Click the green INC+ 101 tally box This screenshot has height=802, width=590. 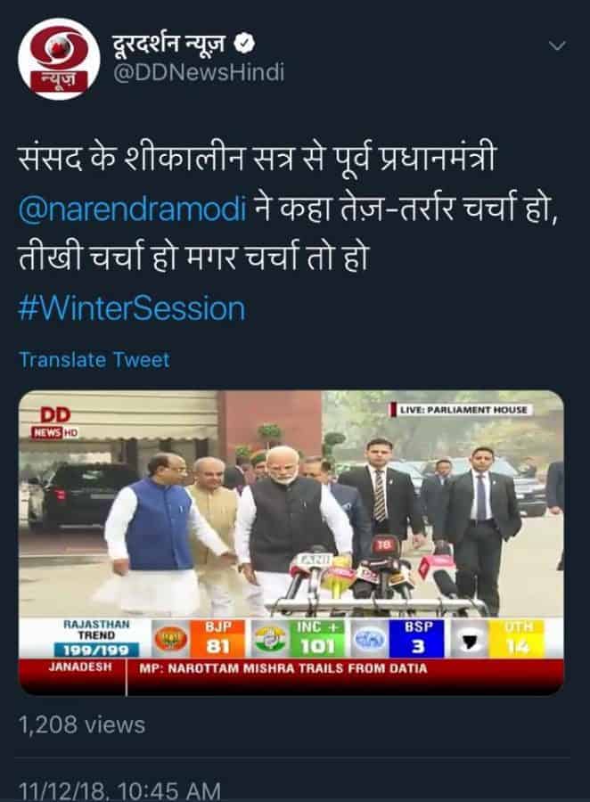pyautogui.click(x=316, y=639)
